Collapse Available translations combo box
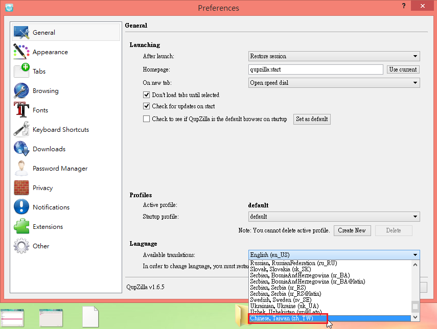Viewport: 437px width, 329px height. coord(334,255)
